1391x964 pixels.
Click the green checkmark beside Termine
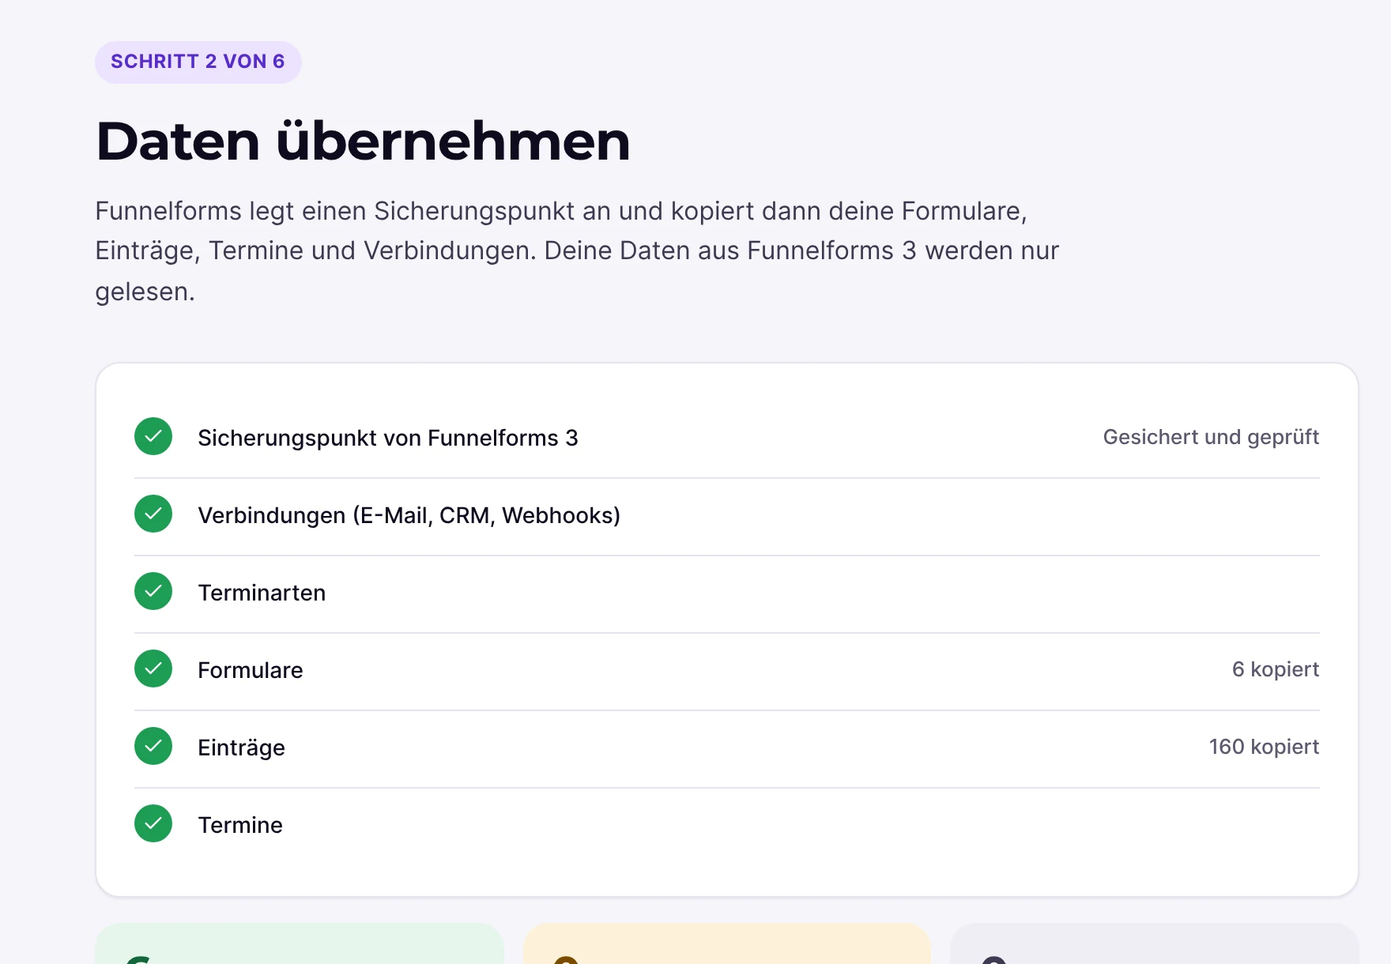pos(153,823)
